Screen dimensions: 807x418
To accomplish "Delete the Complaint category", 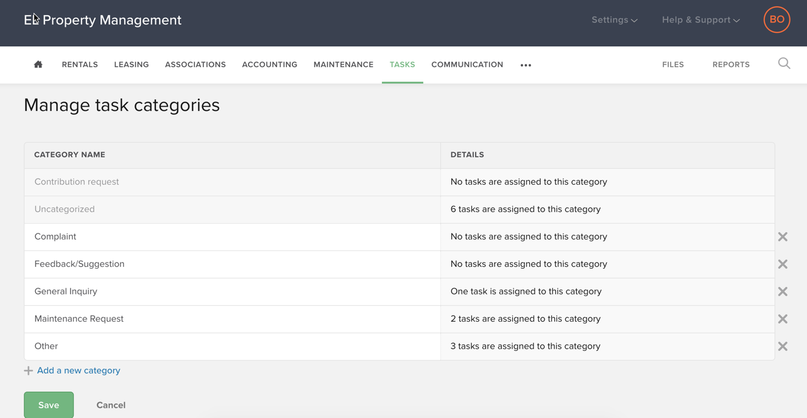I will 783,236.
